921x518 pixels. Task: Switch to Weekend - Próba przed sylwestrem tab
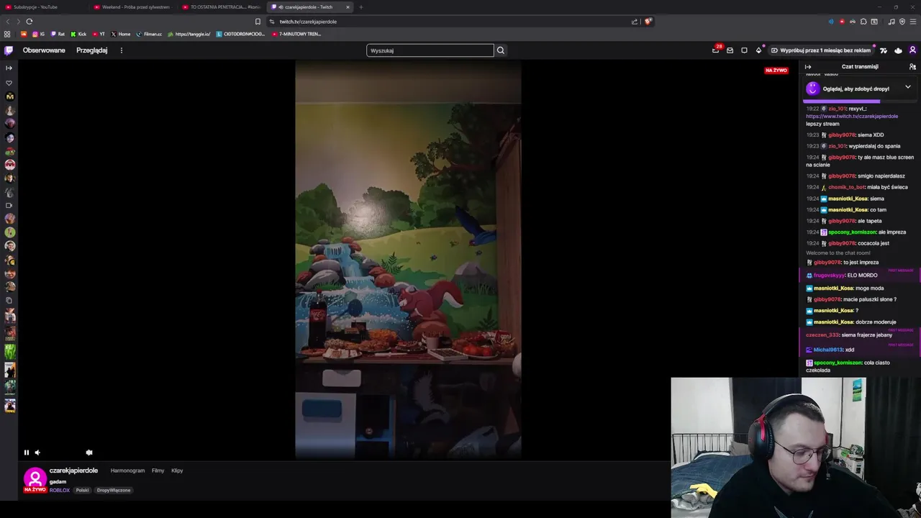133,7
